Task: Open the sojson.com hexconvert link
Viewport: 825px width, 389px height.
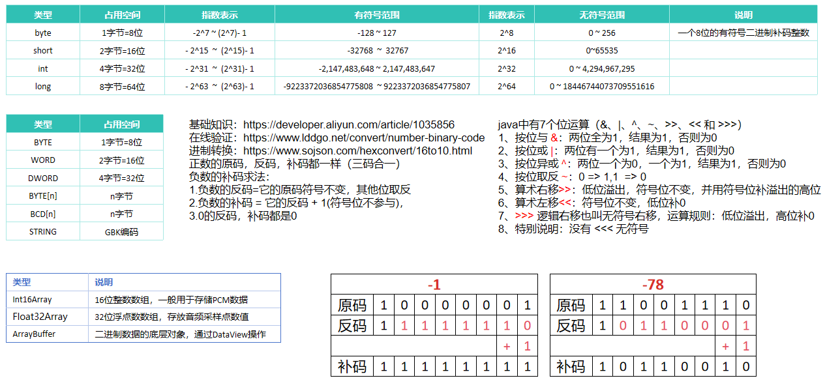Action: (x=357, y=151)
